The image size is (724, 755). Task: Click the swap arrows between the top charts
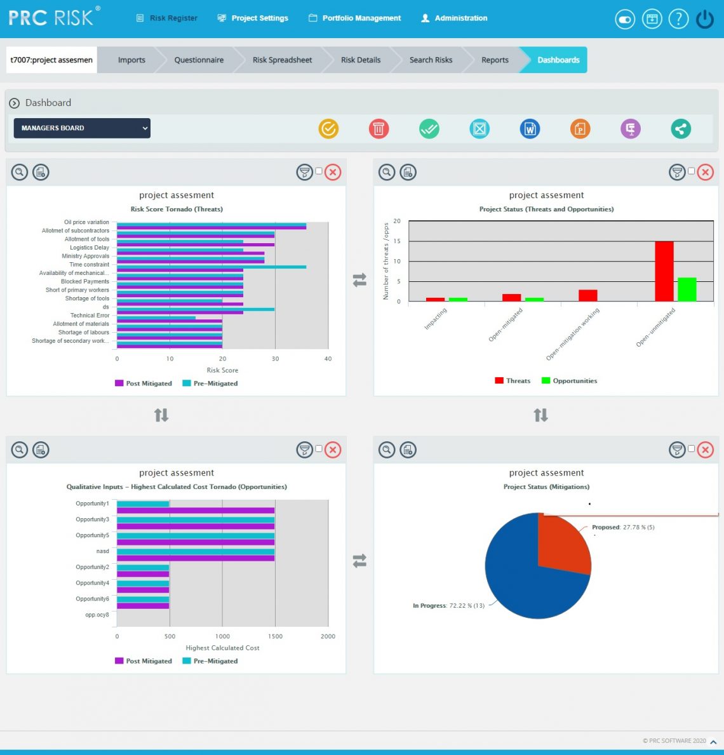tap(360, 279)
